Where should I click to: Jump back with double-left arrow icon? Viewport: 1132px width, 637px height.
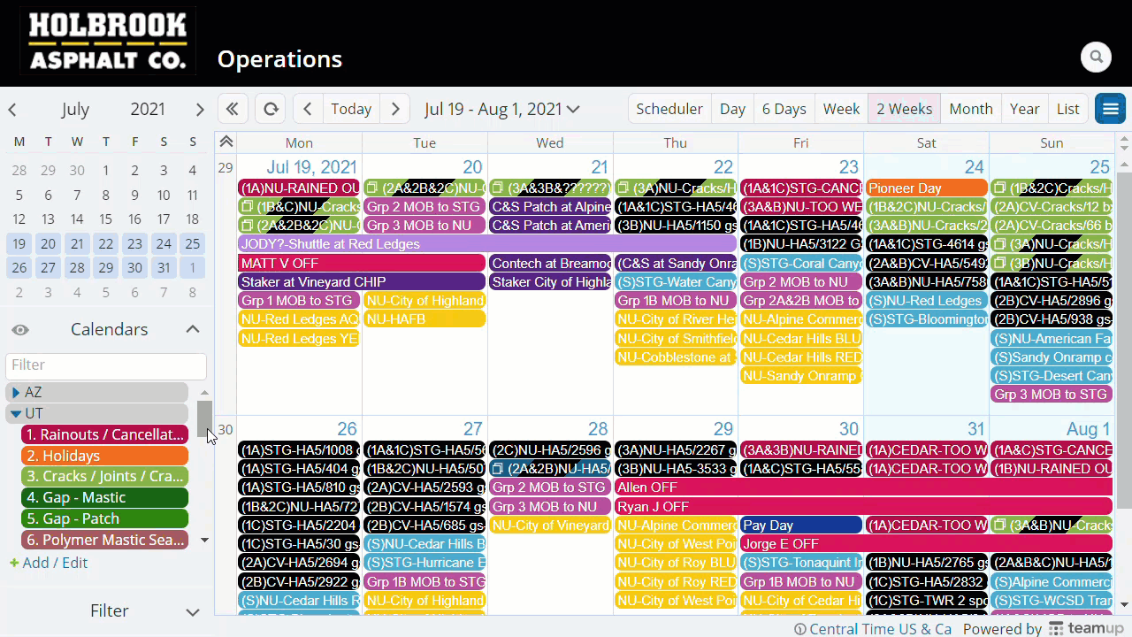click(x=232, y=109)
